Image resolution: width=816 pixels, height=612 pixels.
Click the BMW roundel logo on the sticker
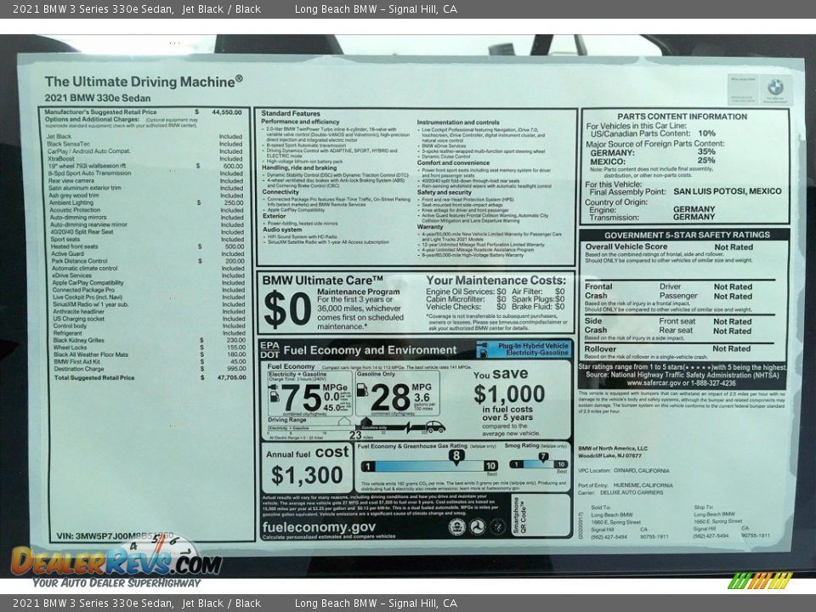775,87
